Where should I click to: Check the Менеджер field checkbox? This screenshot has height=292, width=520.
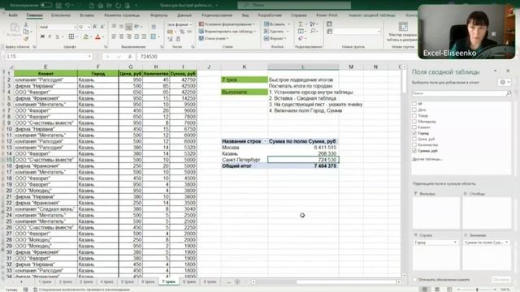coord(414,121)
